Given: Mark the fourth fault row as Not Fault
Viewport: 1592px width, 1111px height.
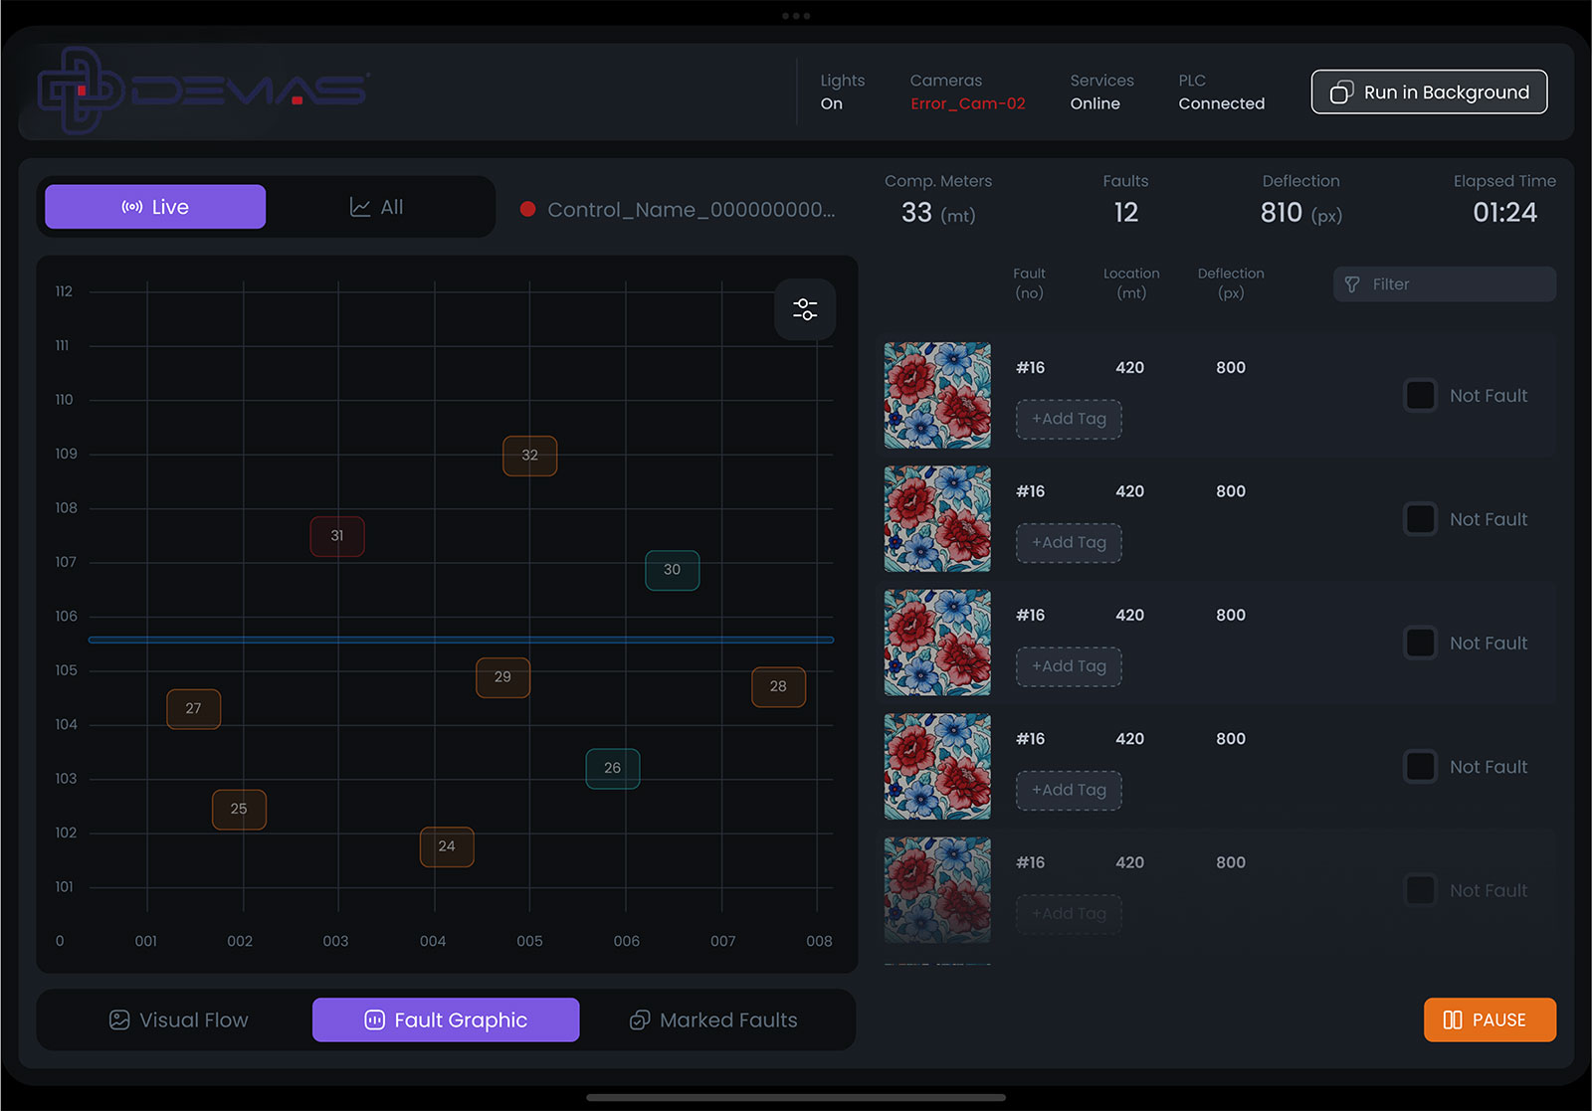Looking at the screenshot, I should click(1420, 767).
